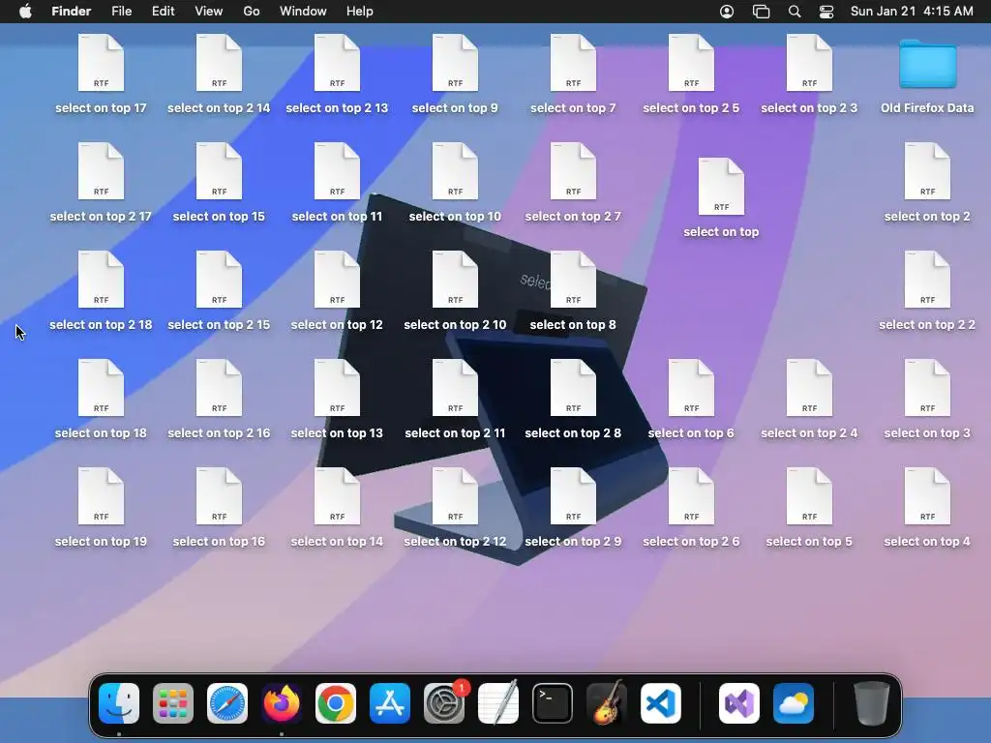The height and width of the screenshot is (743, 991).
Task: Open the App Store from Dock
Action: tap(390, 703)
